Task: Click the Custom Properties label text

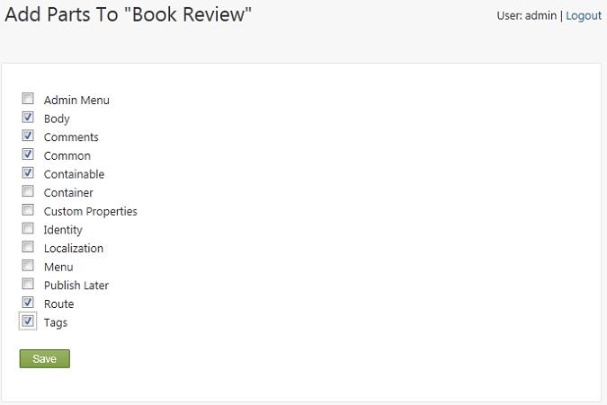Action: (91, 211)
